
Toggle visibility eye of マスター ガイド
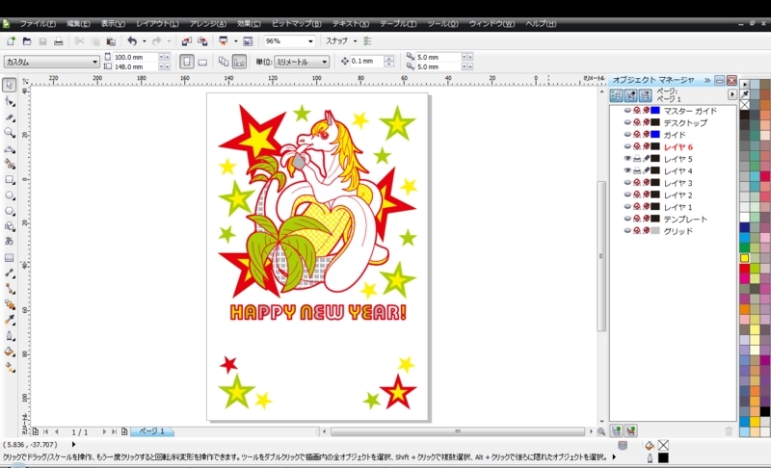click(627, 111)
